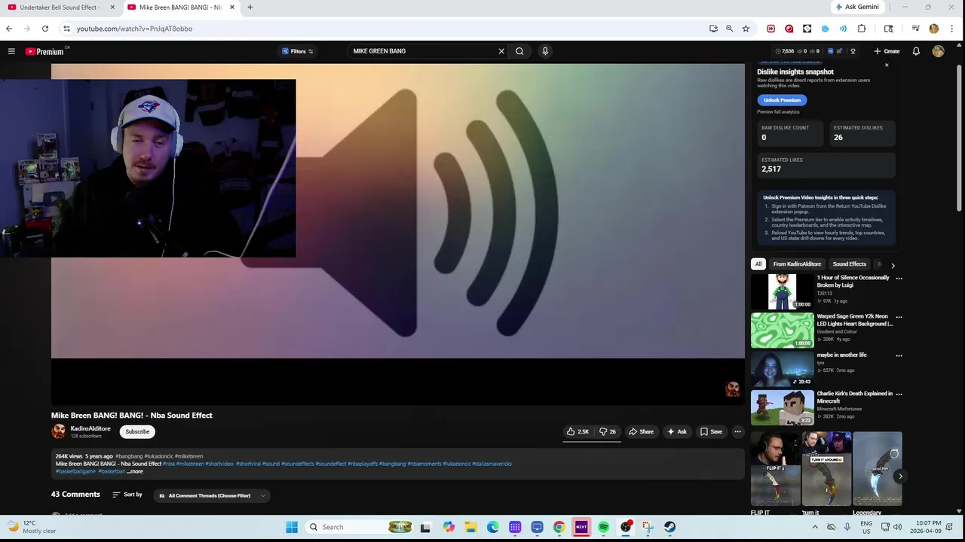Dislike the video with thumbs down
The height and width of the screenshot is (542, 965).
coord(608,431)
